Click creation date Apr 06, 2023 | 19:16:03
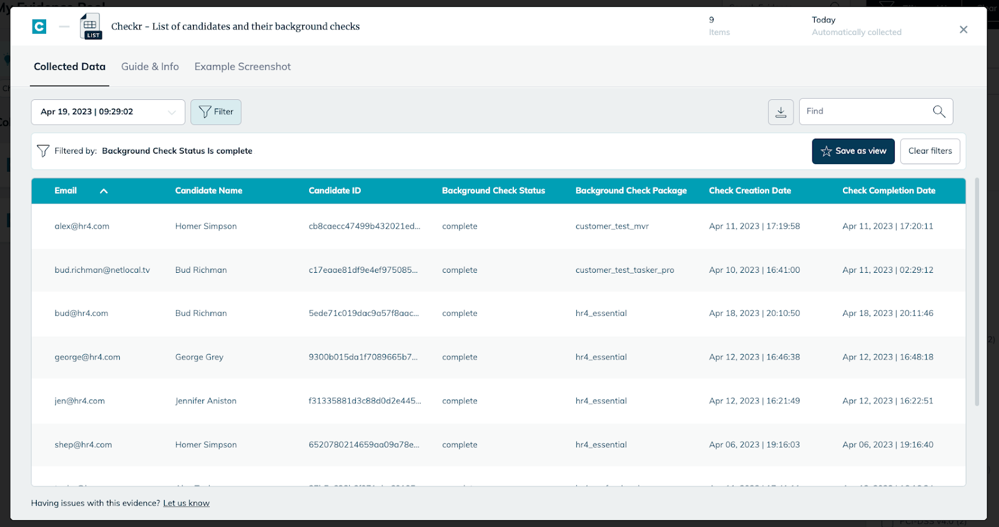This screenshot has height=527, width=999. pos(754,445)
